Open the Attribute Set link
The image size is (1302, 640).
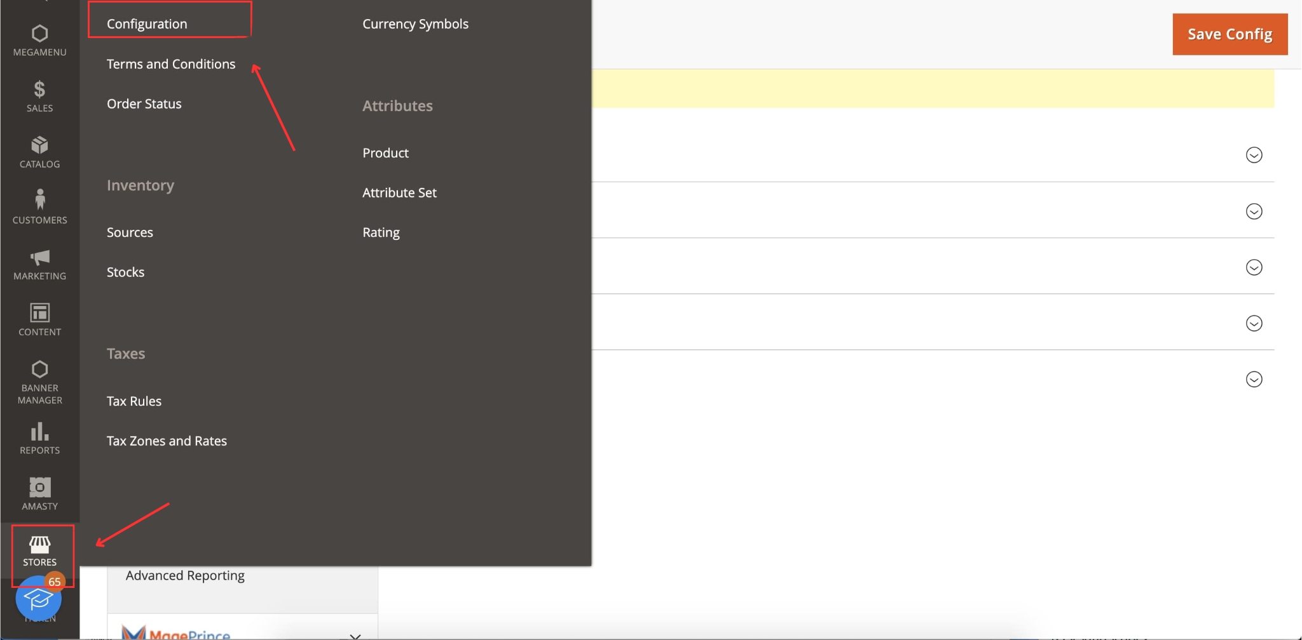click(x=399, y=192)
